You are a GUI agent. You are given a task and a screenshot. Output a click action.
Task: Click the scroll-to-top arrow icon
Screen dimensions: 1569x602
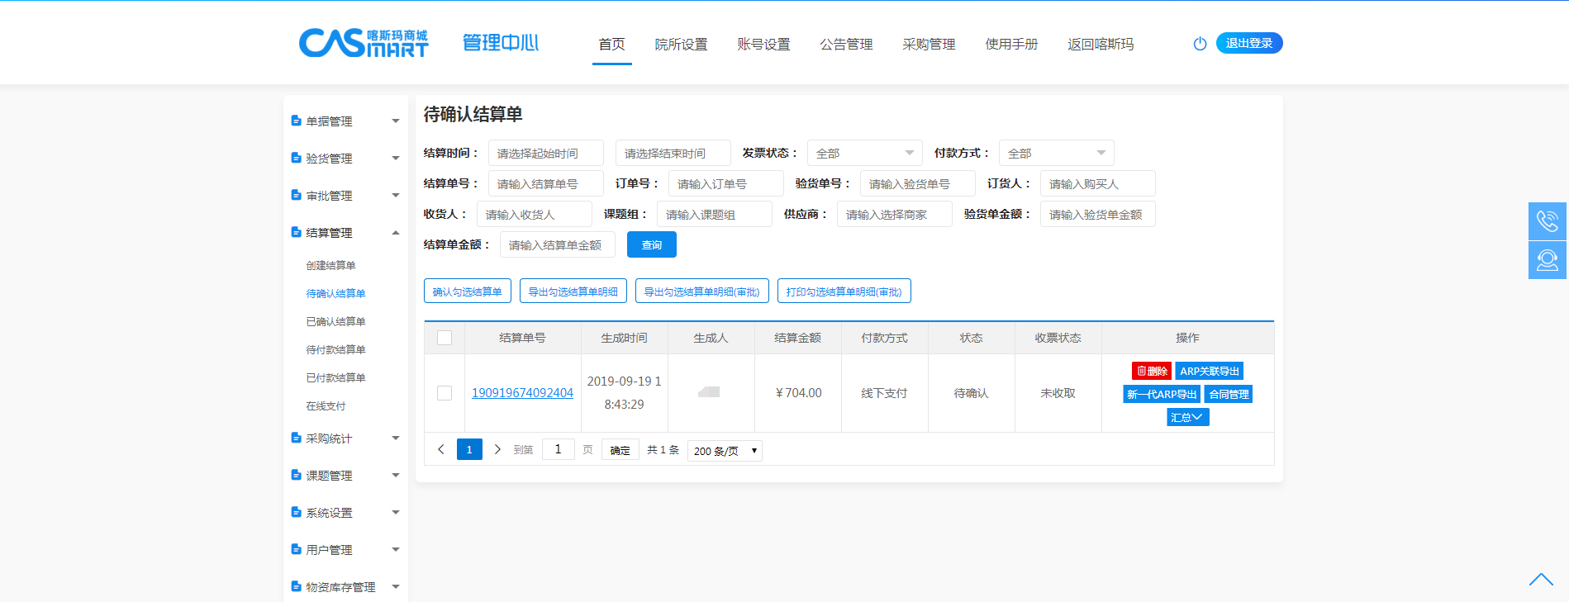tap(1540, 580)
